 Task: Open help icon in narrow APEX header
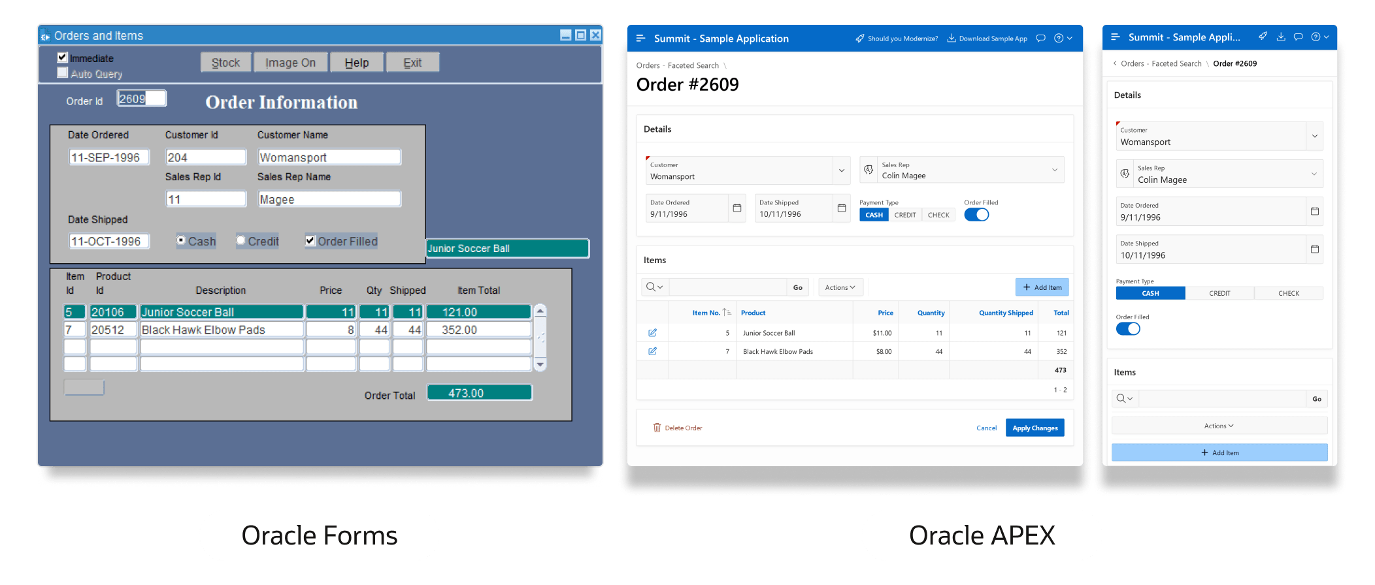pos(1320,37)
